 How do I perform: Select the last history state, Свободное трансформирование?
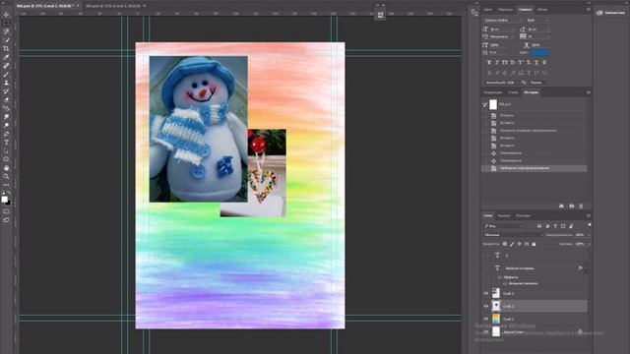tap(534, 168)
